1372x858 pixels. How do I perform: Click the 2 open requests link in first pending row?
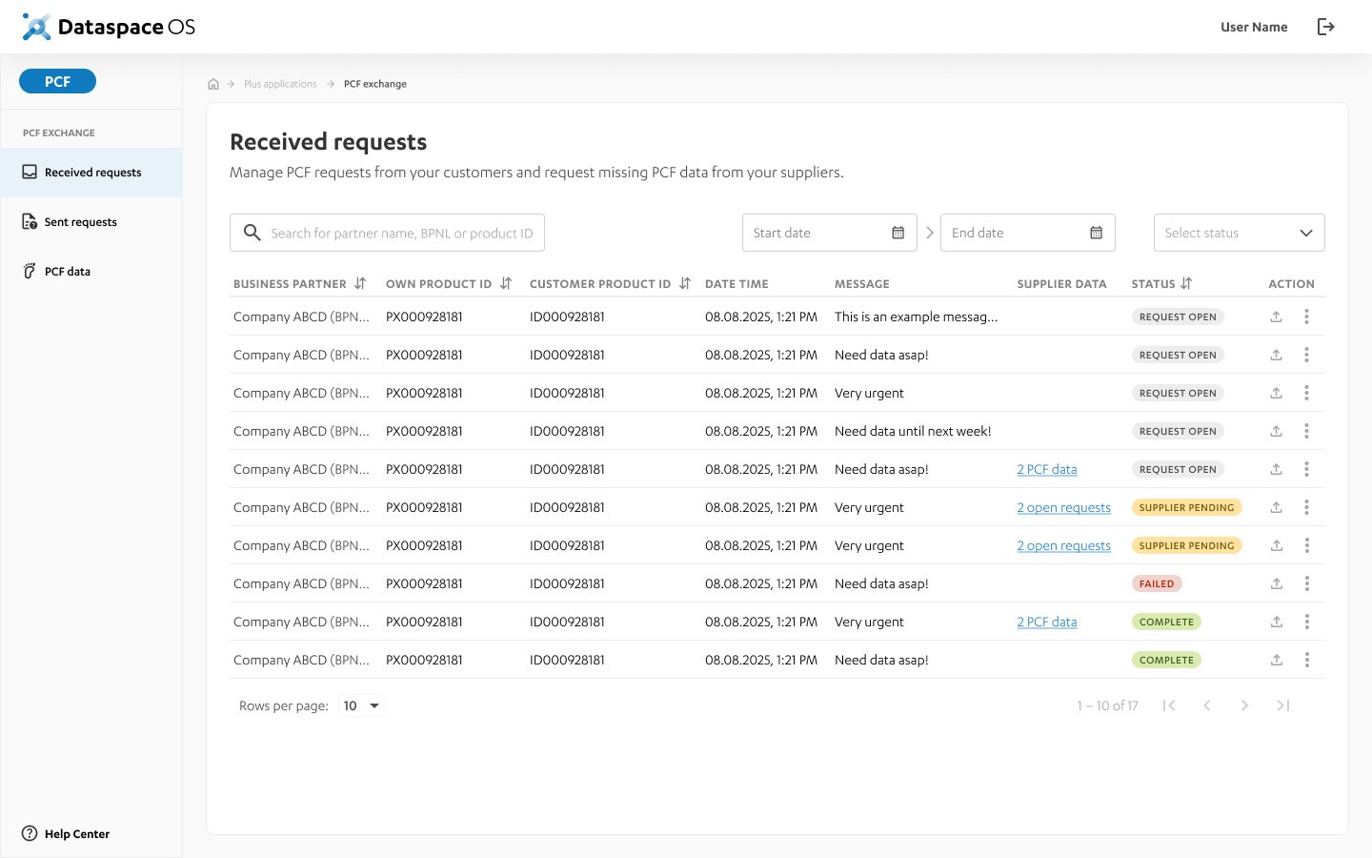1063,507
